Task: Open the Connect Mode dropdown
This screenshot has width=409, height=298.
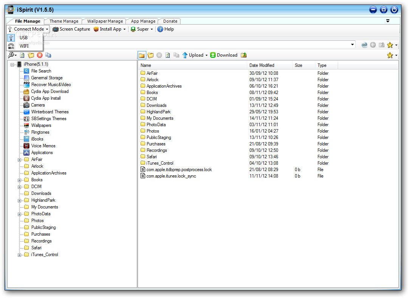Action: point(28,29)
